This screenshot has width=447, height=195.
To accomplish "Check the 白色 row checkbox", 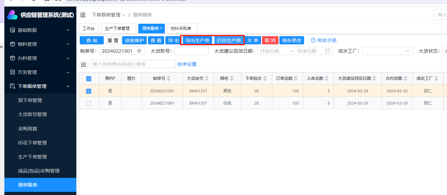I will pyautogui.click(x=89, y=103).
